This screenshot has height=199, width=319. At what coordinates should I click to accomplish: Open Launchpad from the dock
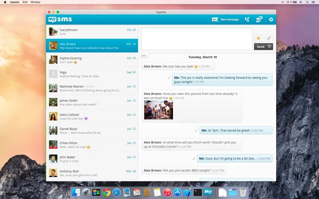pyautogui.click(x=86, y=192)
